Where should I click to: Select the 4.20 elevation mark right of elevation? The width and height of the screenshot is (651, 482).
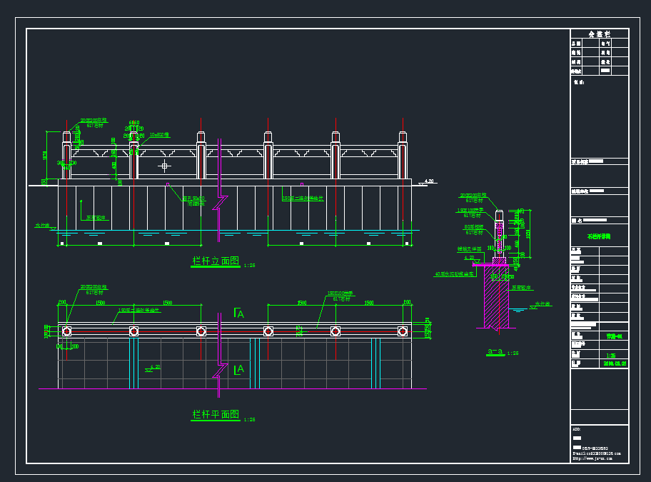(x=429, y=181)
